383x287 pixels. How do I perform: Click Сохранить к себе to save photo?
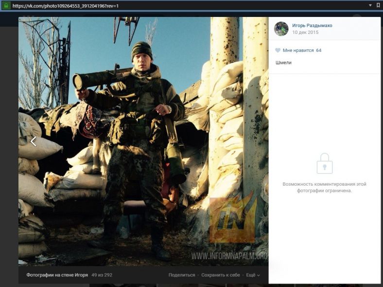[220, 275]
